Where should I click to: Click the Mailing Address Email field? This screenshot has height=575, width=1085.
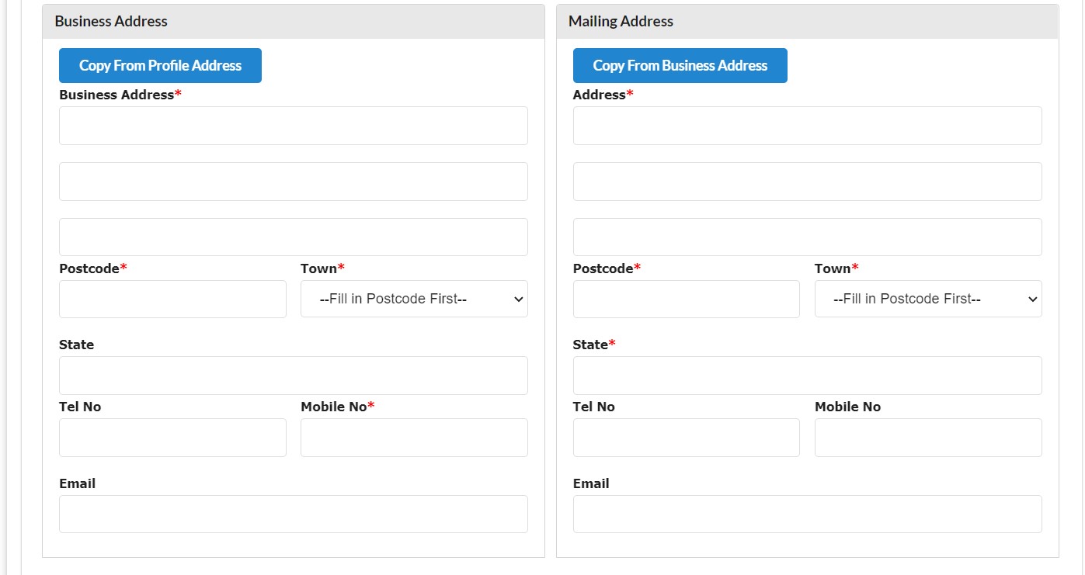pos(807,514)
